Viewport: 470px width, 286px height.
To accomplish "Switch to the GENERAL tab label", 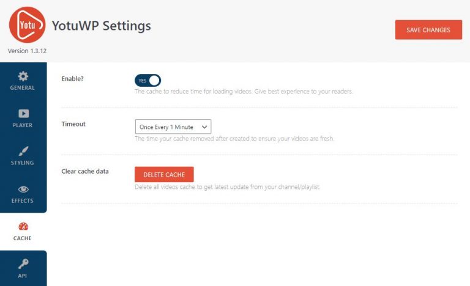I will click(23, 88).
